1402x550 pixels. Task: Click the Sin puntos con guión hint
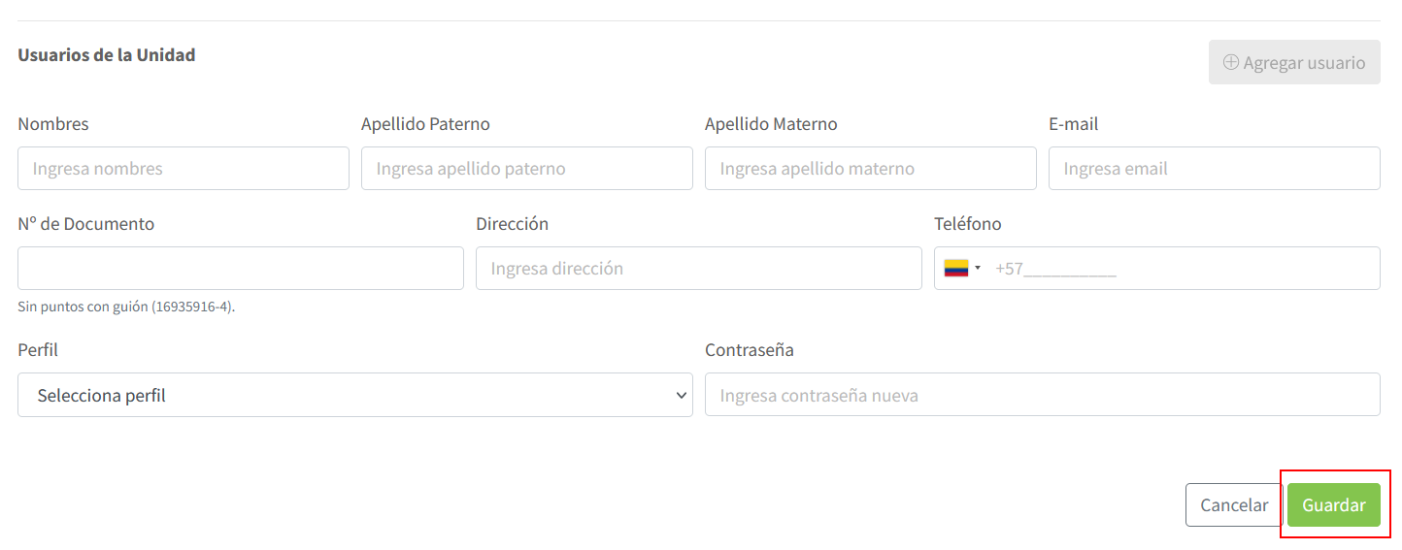(126, 307)
